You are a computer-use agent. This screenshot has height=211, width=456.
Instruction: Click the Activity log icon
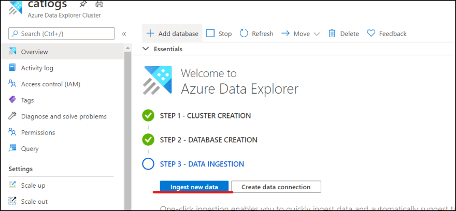point(12,68)
